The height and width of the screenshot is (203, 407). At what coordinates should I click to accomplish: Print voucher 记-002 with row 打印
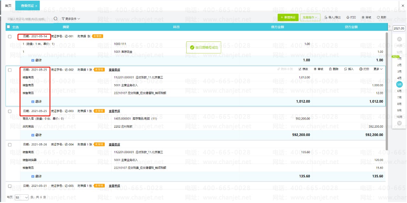[x=364, y=69]
